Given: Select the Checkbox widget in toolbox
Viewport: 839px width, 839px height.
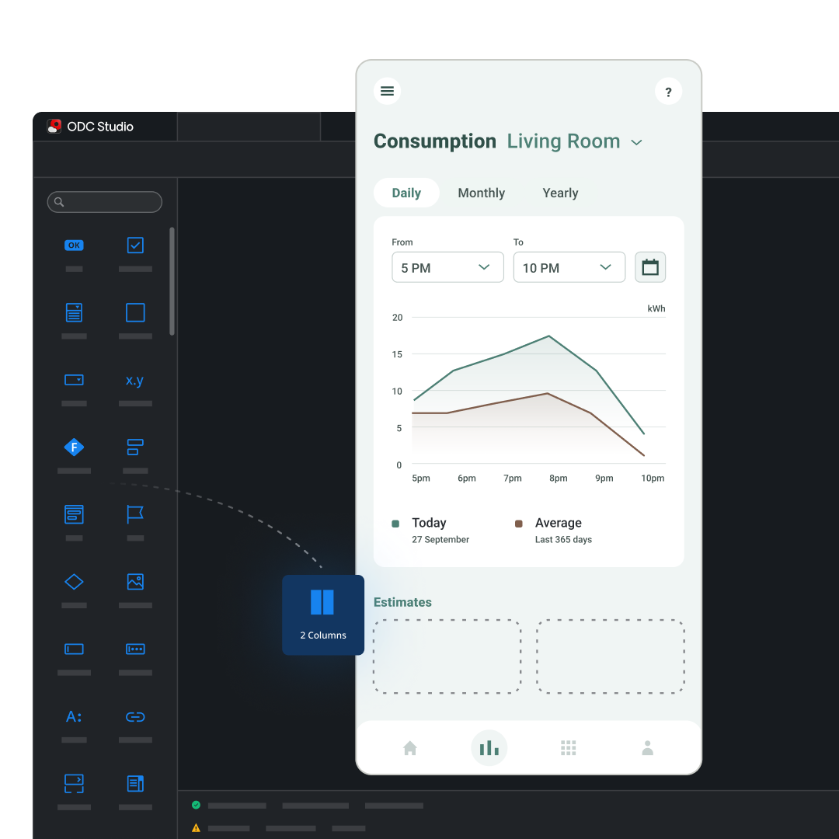Looking at the screenshot, I should point(135,245).
